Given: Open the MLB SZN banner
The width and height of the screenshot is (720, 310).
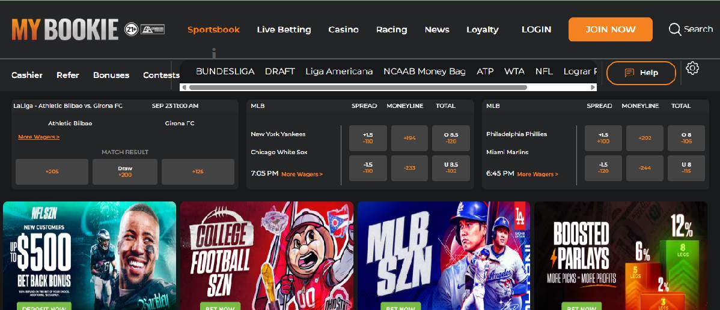Looking at the screenshot, I should [444, 255].
